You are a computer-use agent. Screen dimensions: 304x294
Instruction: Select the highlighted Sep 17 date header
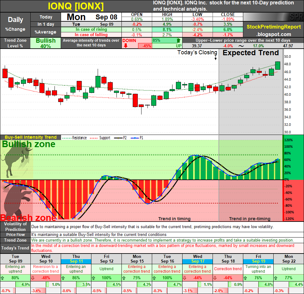(198, 261)
